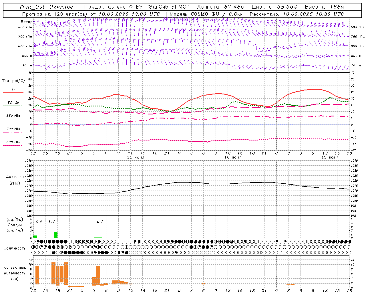This screenshot has height=293, width=366.
Task: Click the 500 гПа temperature legend entry
Action: point(13,142)
